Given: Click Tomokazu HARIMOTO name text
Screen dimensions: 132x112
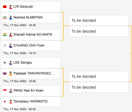Looking at the screenshot, I should [x=30, y=101].
